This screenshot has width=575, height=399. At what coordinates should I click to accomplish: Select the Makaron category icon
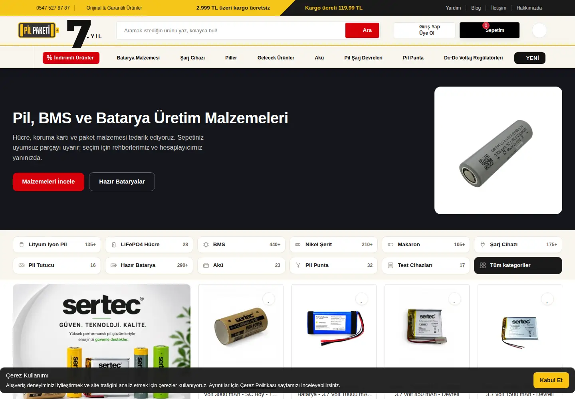click(391, 245)
